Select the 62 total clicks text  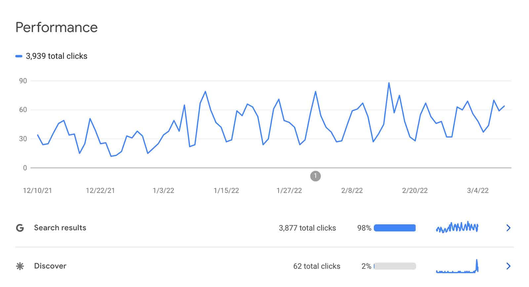point(317,266)
